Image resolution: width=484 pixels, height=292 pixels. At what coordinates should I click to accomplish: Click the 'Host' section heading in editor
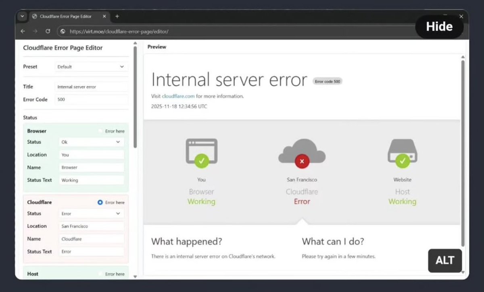click(x=33, y=274)
